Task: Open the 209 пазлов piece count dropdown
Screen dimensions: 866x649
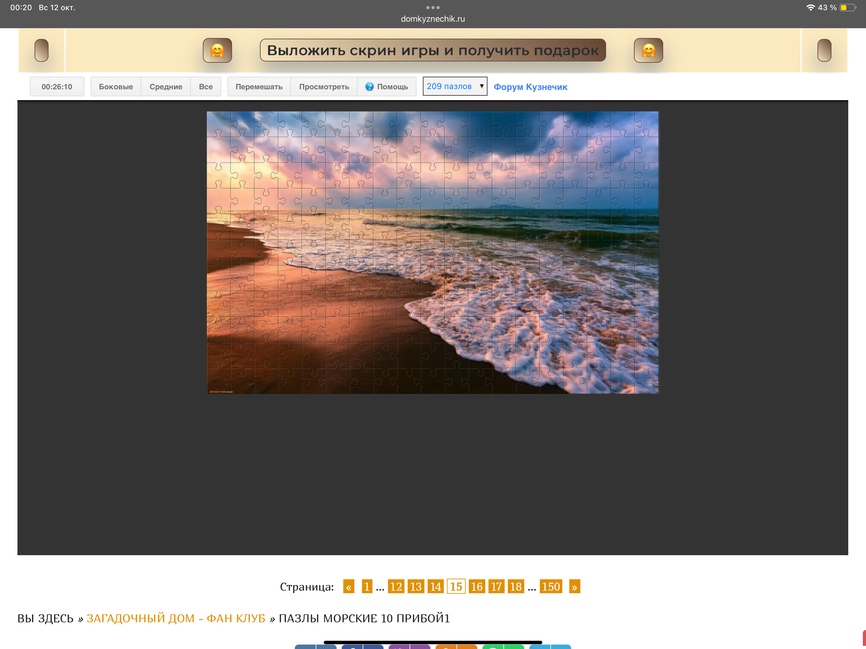Action: (x=455, y=86)
